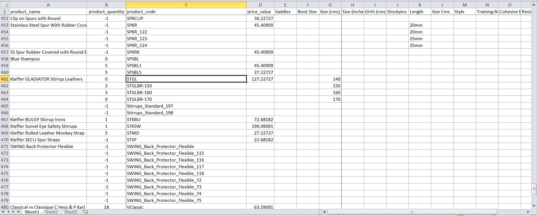Click horizontal scrollbar left arrow
Image resolution: width=538 pixels, height=216 pixels.
(x=324, y=212)
